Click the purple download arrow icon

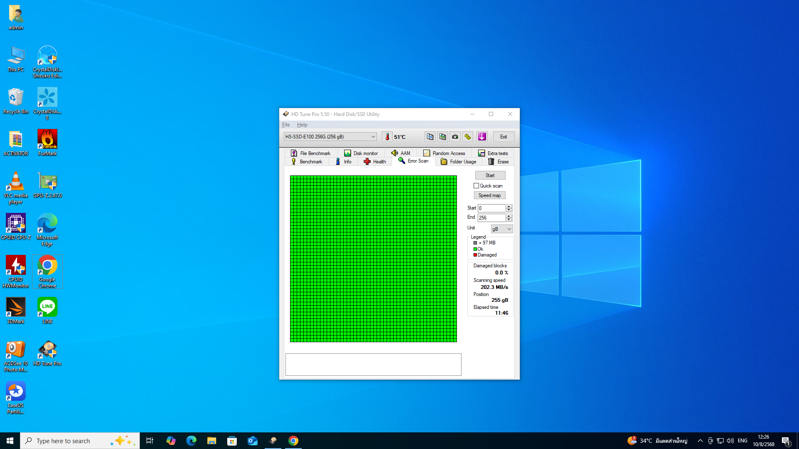(482, 137)
